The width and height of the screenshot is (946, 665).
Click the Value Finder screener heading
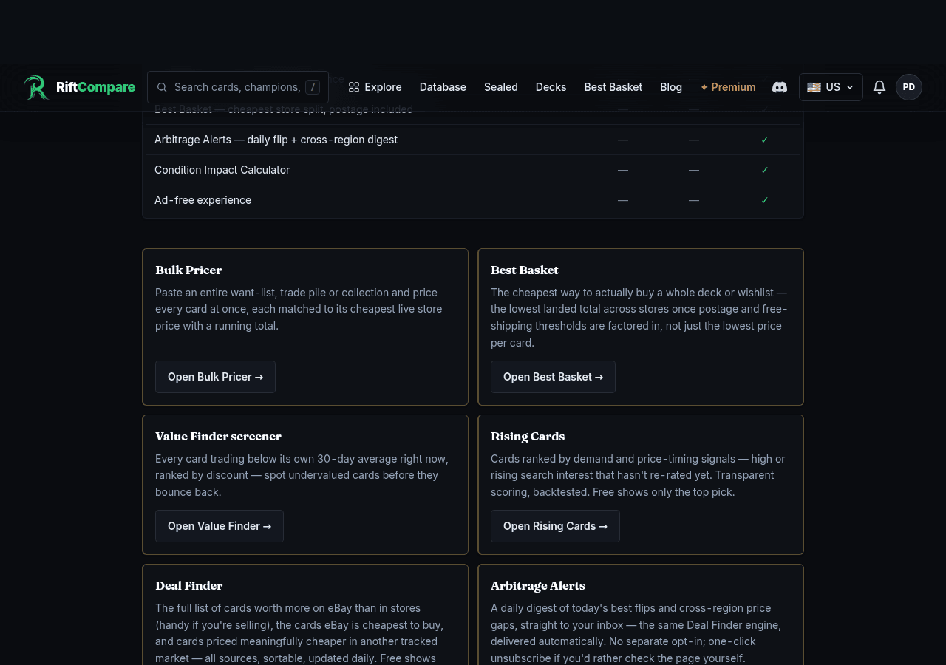tap(218, 436)
